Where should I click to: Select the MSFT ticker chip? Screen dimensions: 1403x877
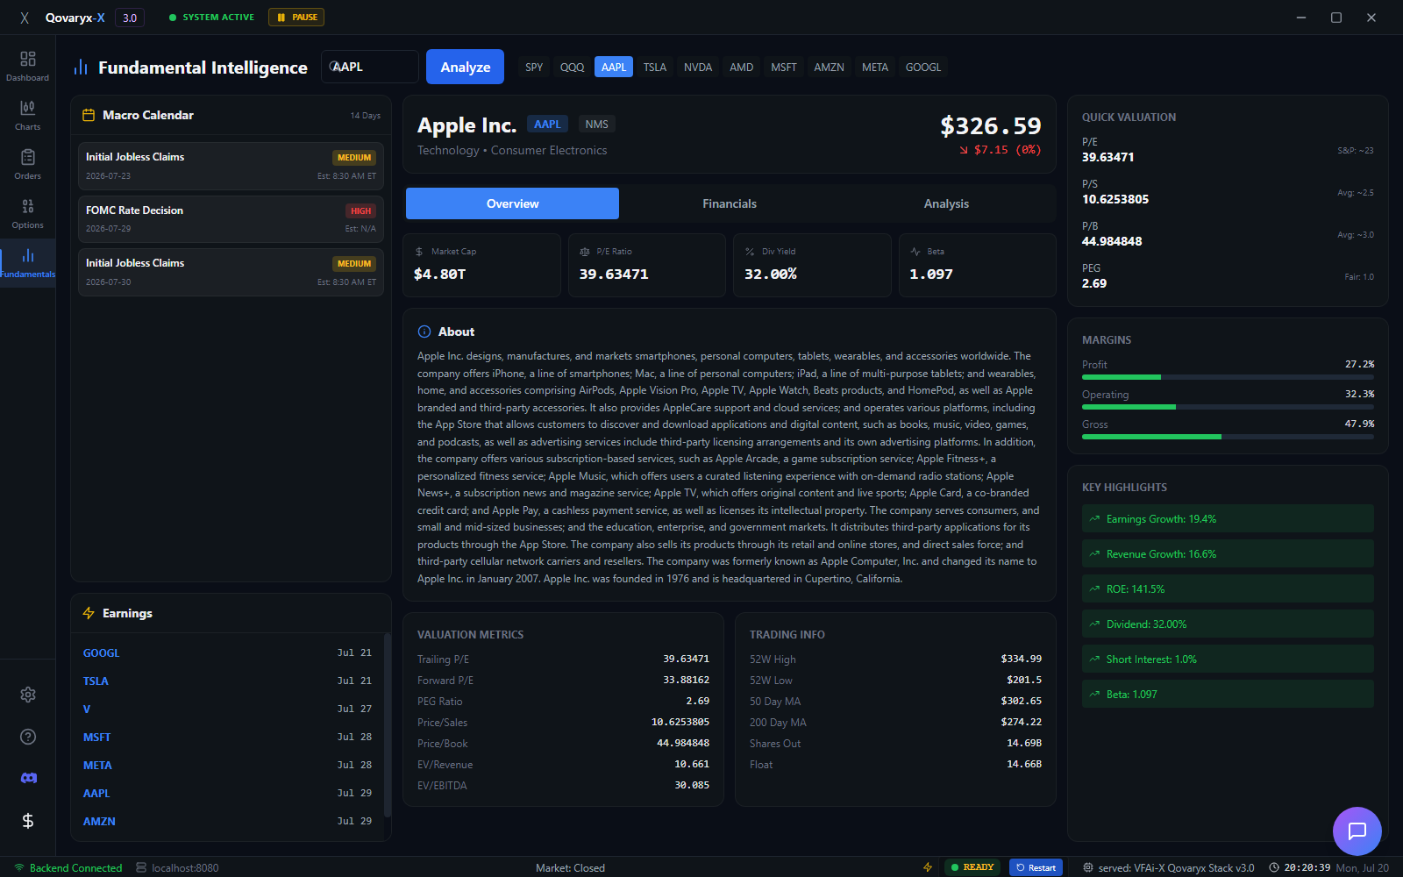[784, 68]
